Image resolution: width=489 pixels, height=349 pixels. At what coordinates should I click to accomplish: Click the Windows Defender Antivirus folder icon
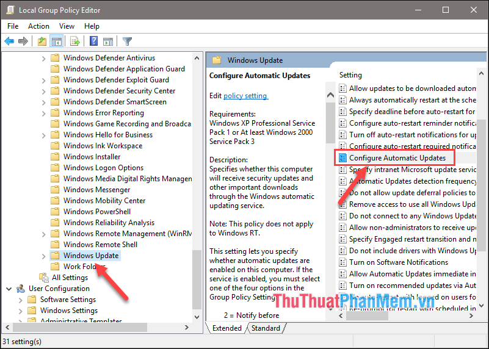pyautogui.click(x=55, y=57)
